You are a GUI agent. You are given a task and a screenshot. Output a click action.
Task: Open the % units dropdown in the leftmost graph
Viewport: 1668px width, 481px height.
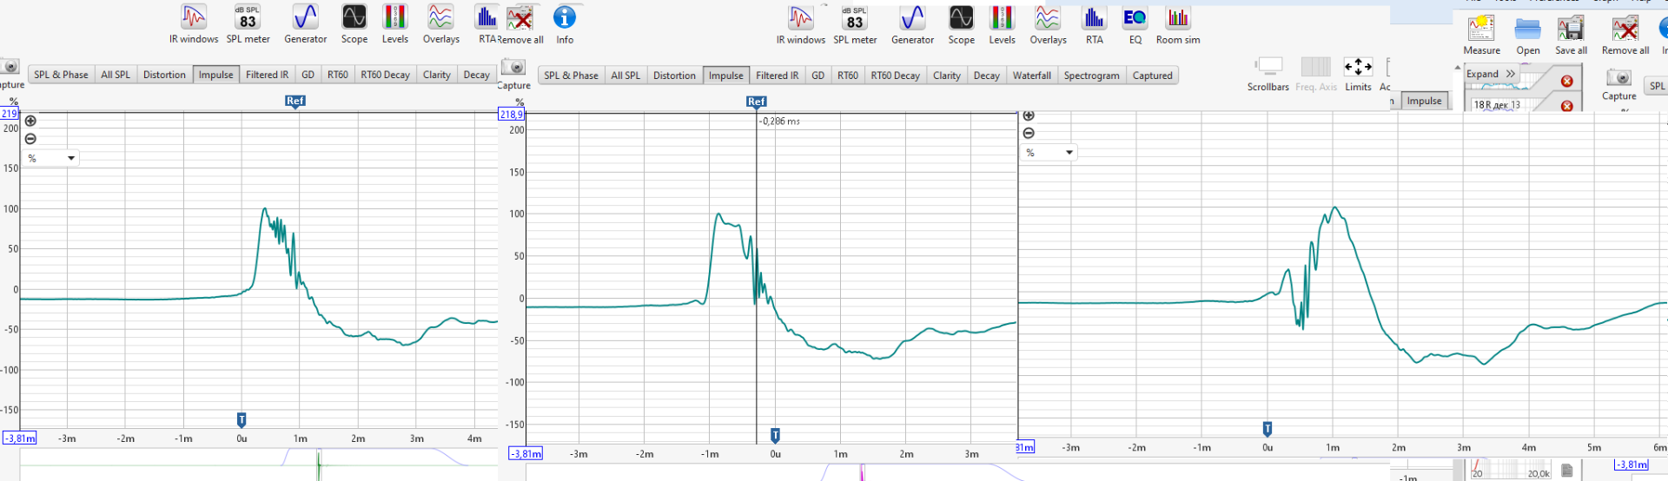pyautogui.click(x=52, y=158)
